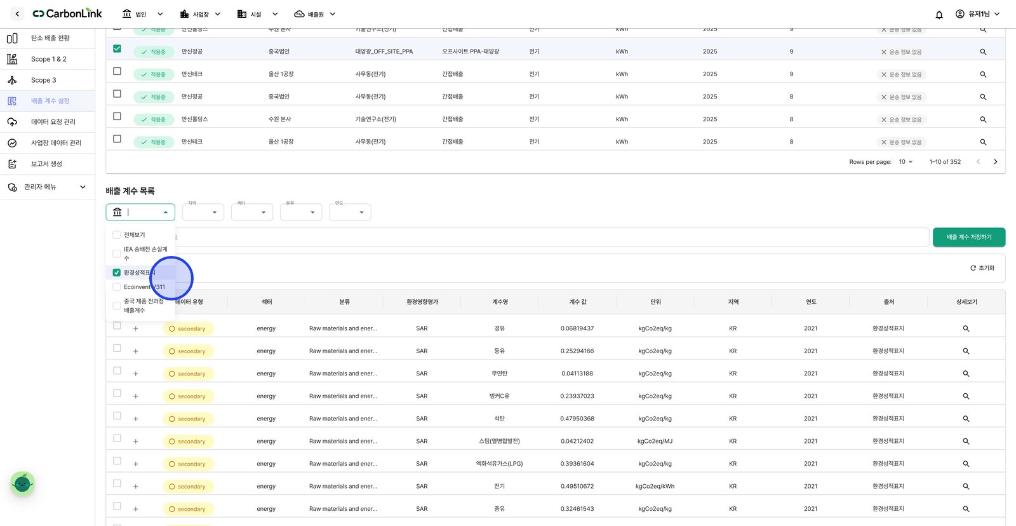Go to next page of table
This screenshot has width=1016, height=526.
click(x=995, y=162)
